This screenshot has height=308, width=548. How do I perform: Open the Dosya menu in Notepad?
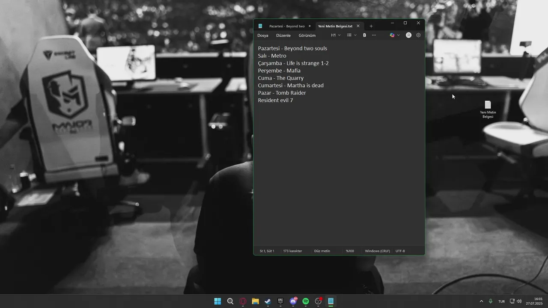[x=262, y=36]
